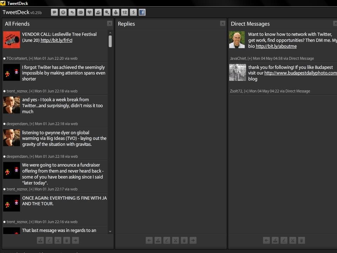Image resolution: width=337 pixels, height=253 pixels.
Task: Close the All Friends column
Action: click(x=110, y=24)
